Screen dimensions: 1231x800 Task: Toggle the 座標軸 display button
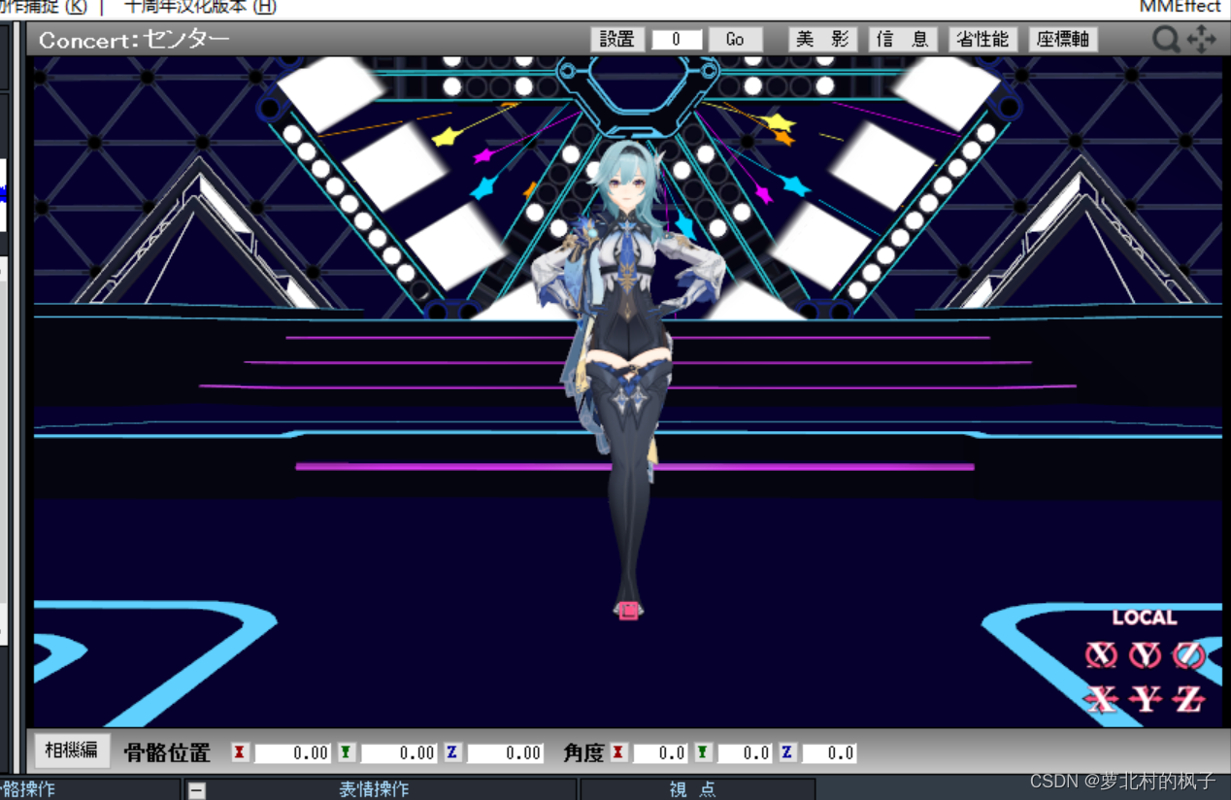[1063, 39]
